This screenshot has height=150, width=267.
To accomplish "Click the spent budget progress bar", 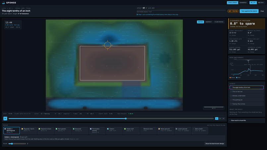I will (181, 10).
